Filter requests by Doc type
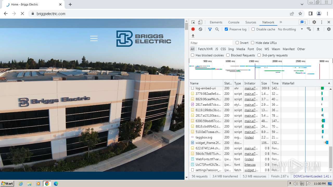This screenshot has height=187, width=333. click(x=259, y=49)
